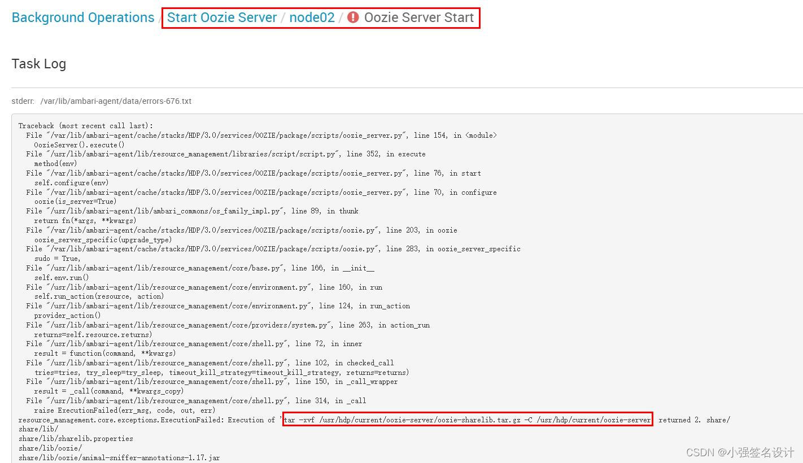Select the oozie_server.py line 154 in <module> entry
Viewport: 803px width, 463px height.
261,136
